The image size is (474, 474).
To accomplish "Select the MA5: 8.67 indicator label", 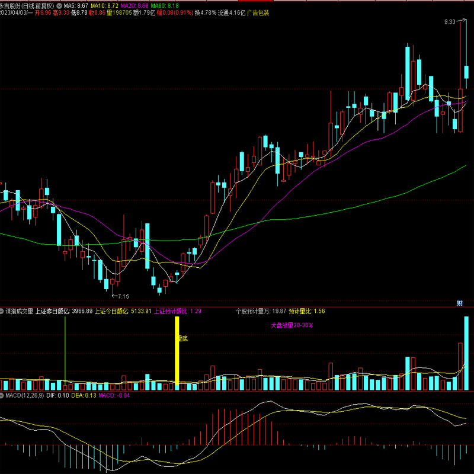I will (x=76, y=5).
